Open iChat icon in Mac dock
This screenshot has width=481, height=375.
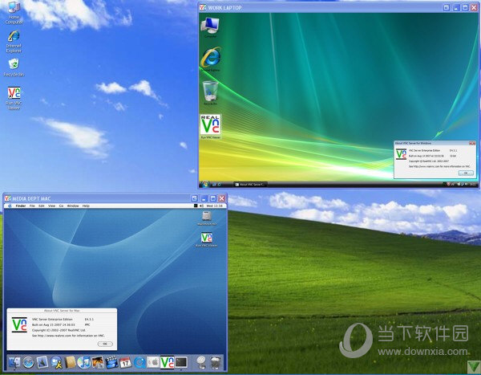click(57, 363)
